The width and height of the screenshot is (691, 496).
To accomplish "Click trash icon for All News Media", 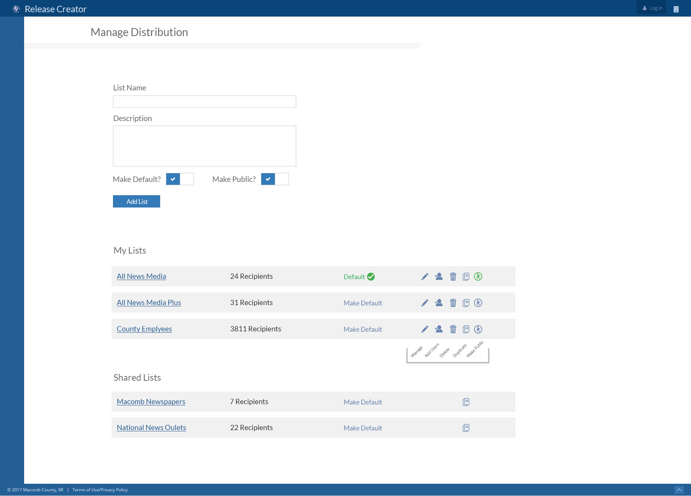I will point(453,277).
